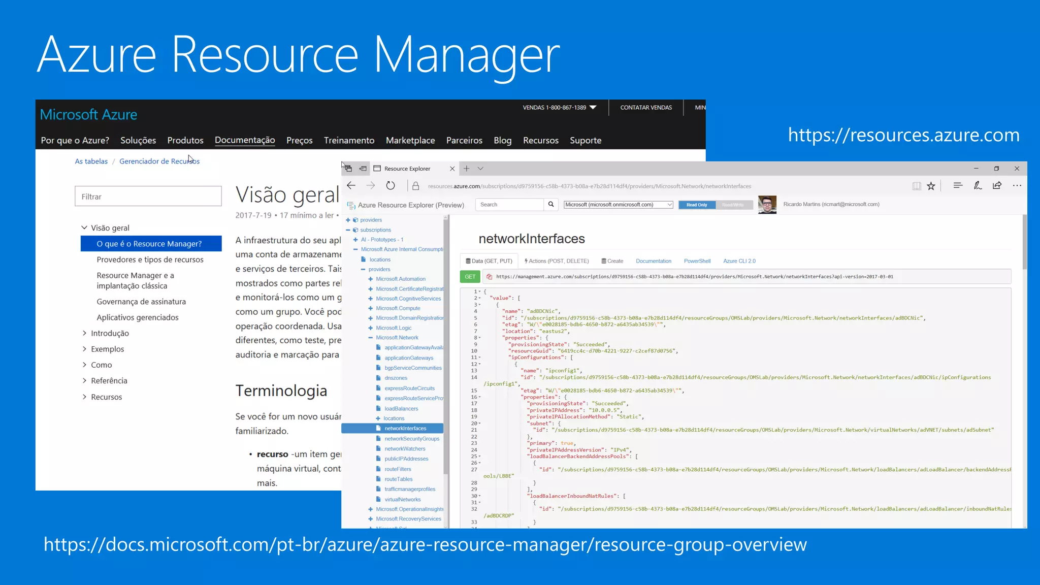
Task: Click the web note pen icon
Action: [x=978, y=185]
